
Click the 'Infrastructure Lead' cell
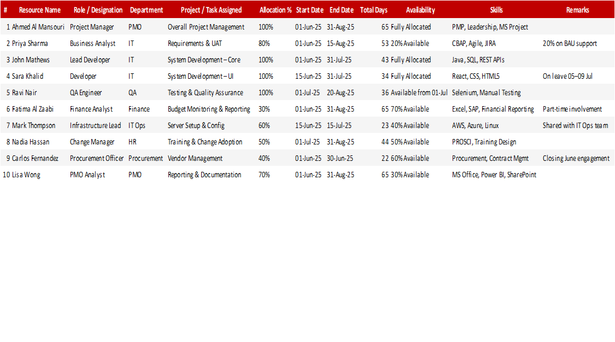[x=95, y=126]
